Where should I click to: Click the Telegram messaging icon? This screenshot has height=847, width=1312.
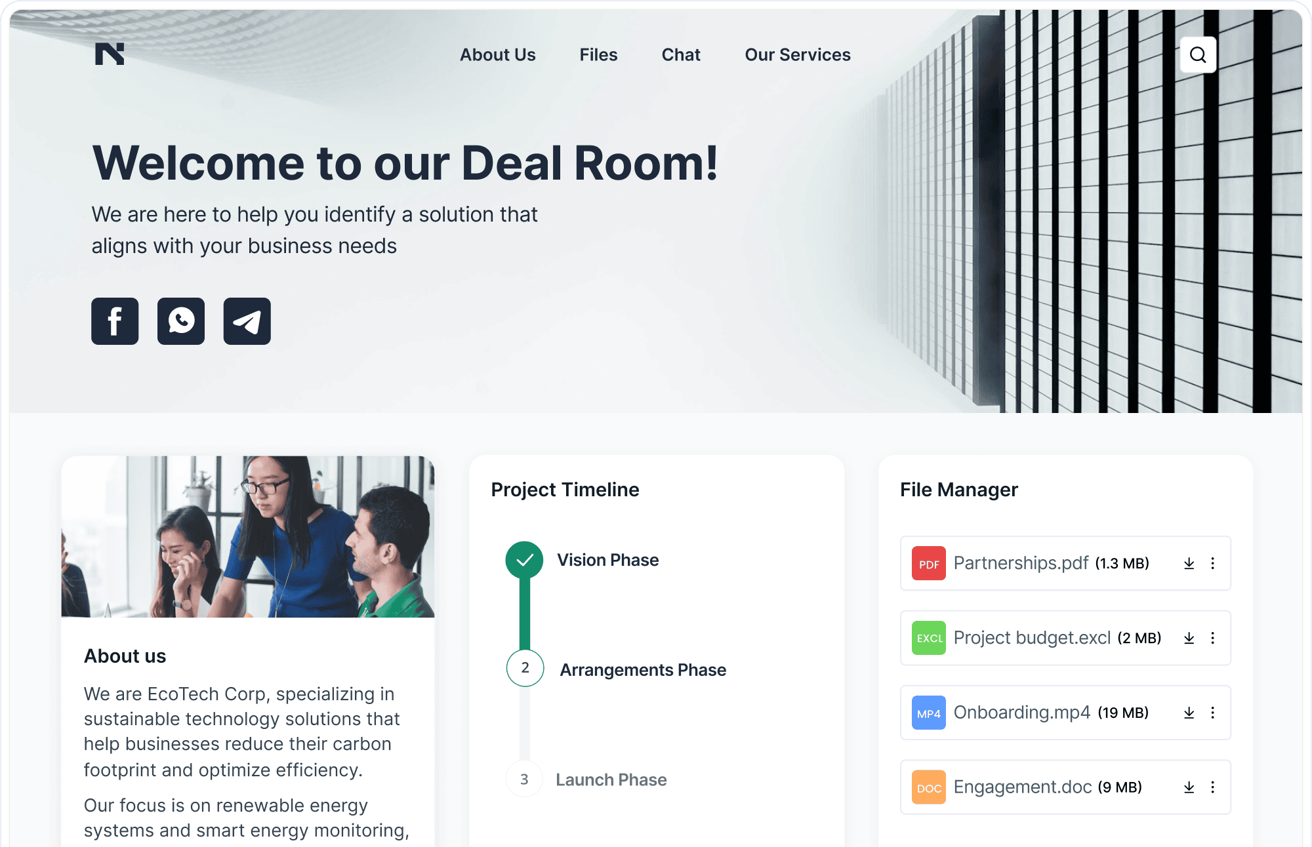click(x=247, y=321)
